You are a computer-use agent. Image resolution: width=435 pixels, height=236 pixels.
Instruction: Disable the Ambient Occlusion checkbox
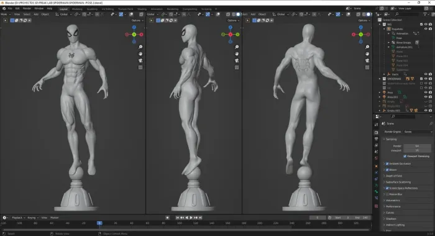pyautogui.click(x=387, y=163)
